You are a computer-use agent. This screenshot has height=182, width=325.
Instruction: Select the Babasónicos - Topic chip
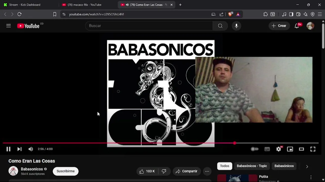coord(252,166)
